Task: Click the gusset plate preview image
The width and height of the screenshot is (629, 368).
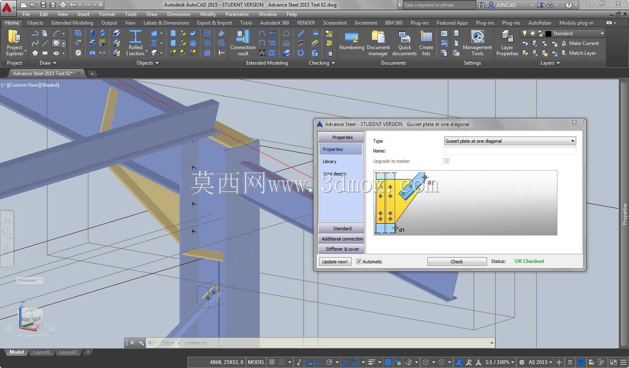Action: [x=465, y=203]
